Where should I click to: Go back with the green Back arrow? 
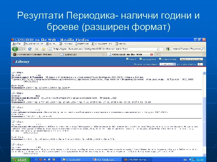pyautogui.click(x=15, y=49)
